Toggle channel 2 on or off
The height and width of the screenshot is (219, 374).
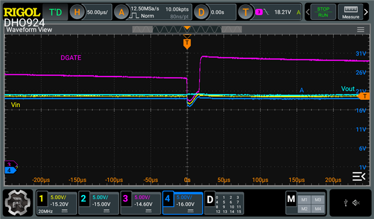pyautogui.click(x=83, y=198)
